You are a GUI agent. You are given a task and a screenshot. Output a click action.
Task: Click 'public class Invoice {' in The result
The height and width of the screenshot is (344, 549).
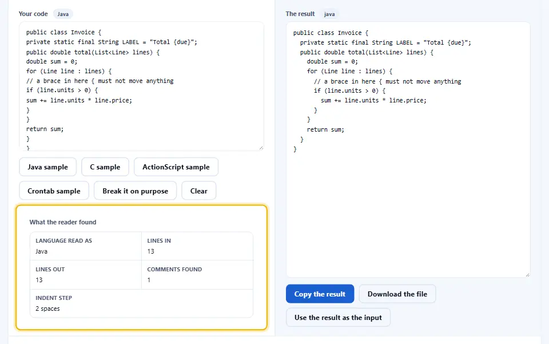[x=331, y=33]
